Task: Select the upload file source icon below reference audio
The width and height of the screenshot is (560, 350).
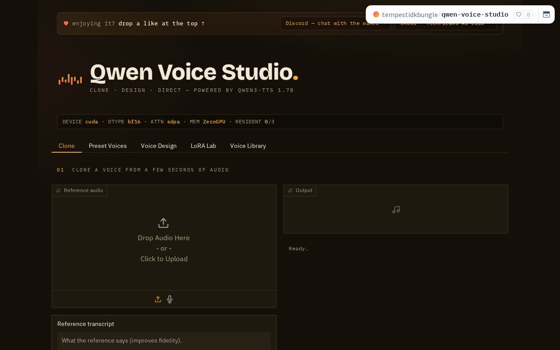Action: [158, 299]
